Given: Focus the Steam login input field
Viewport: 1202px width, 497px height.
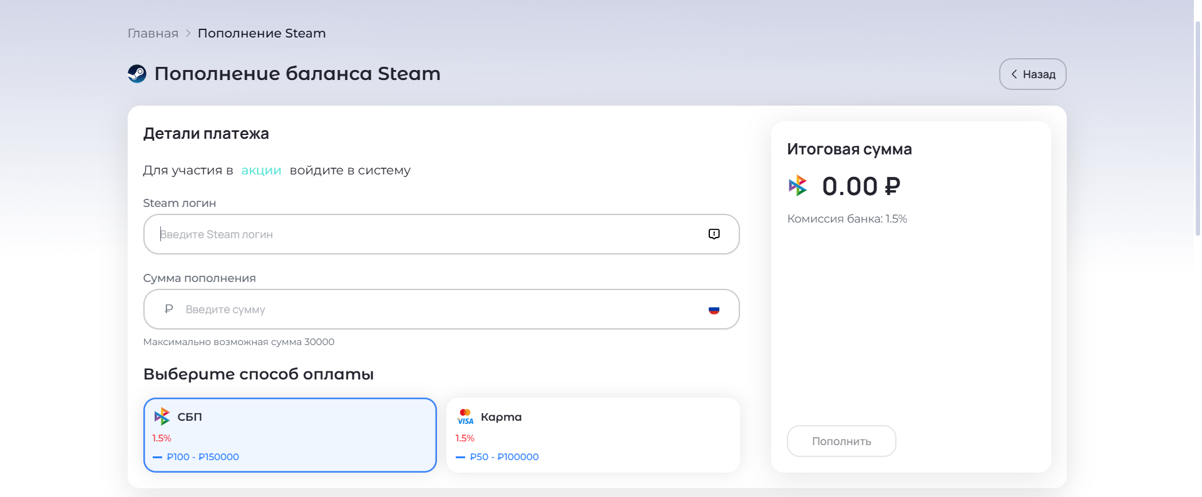Looking at the screenshot, I should pyautogui.click(x=441, y=234).
